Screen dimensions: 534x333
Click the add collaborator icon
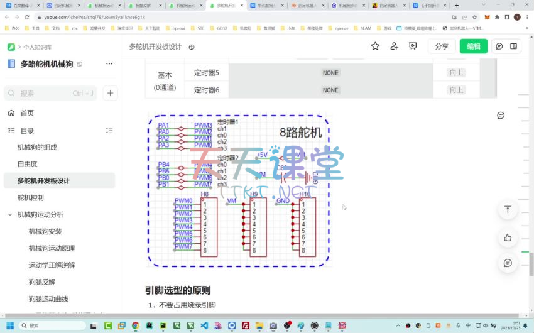point(394,46)
